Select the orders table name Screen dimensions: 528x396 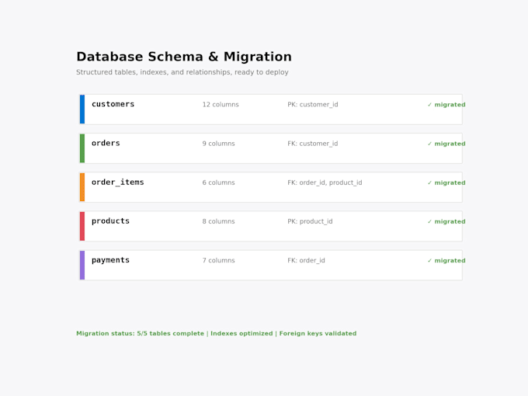point(106,144)
